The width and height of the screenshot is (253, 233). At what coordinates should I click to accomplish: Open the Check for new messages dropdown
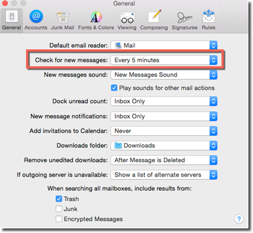pyautogui.click(x=164, y=60)
